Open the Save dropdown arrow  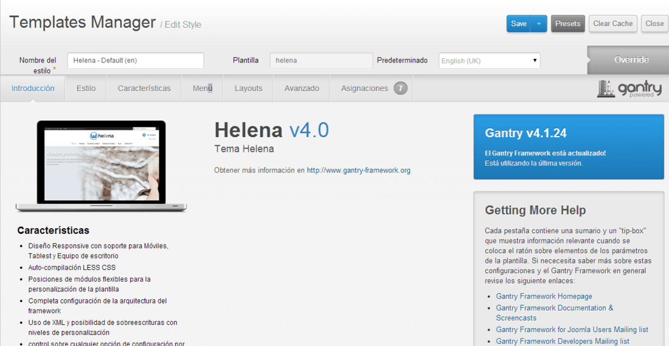click(x=539, y=24)
